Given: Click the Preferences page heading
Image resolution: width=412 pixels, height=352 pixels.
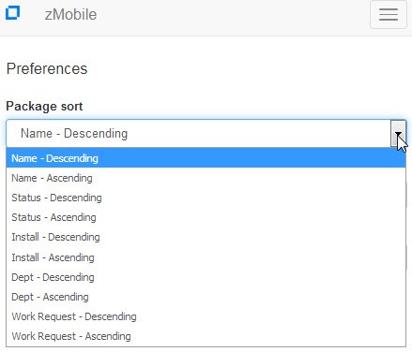Looking at the screenshot, I should 47,68.
